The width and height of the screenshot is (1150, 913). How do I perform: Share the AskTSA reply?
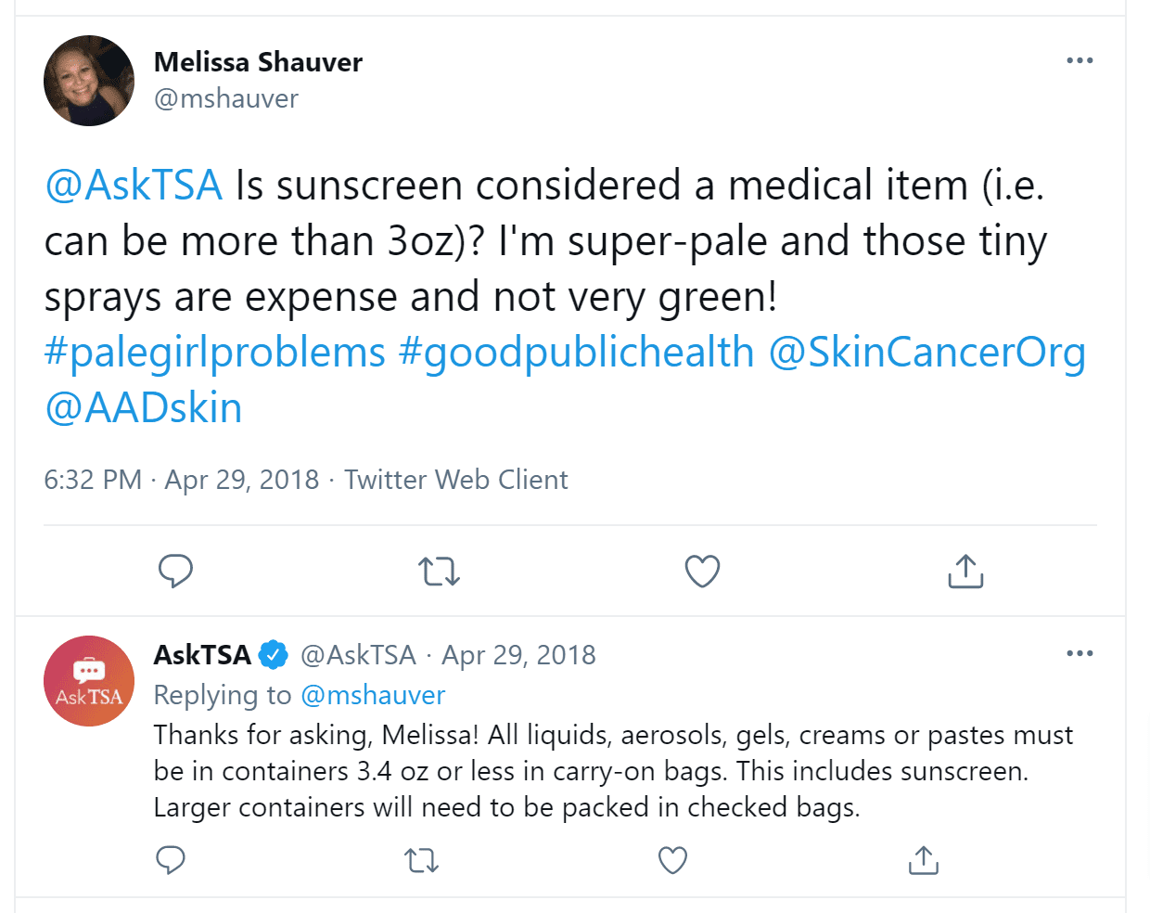point(923,860)
